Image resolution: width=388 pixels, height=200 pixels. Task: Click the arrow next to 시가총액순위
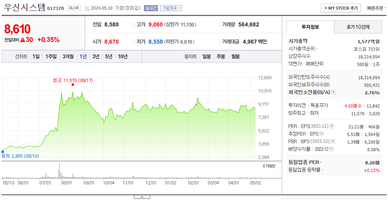[x=317, y=49]
